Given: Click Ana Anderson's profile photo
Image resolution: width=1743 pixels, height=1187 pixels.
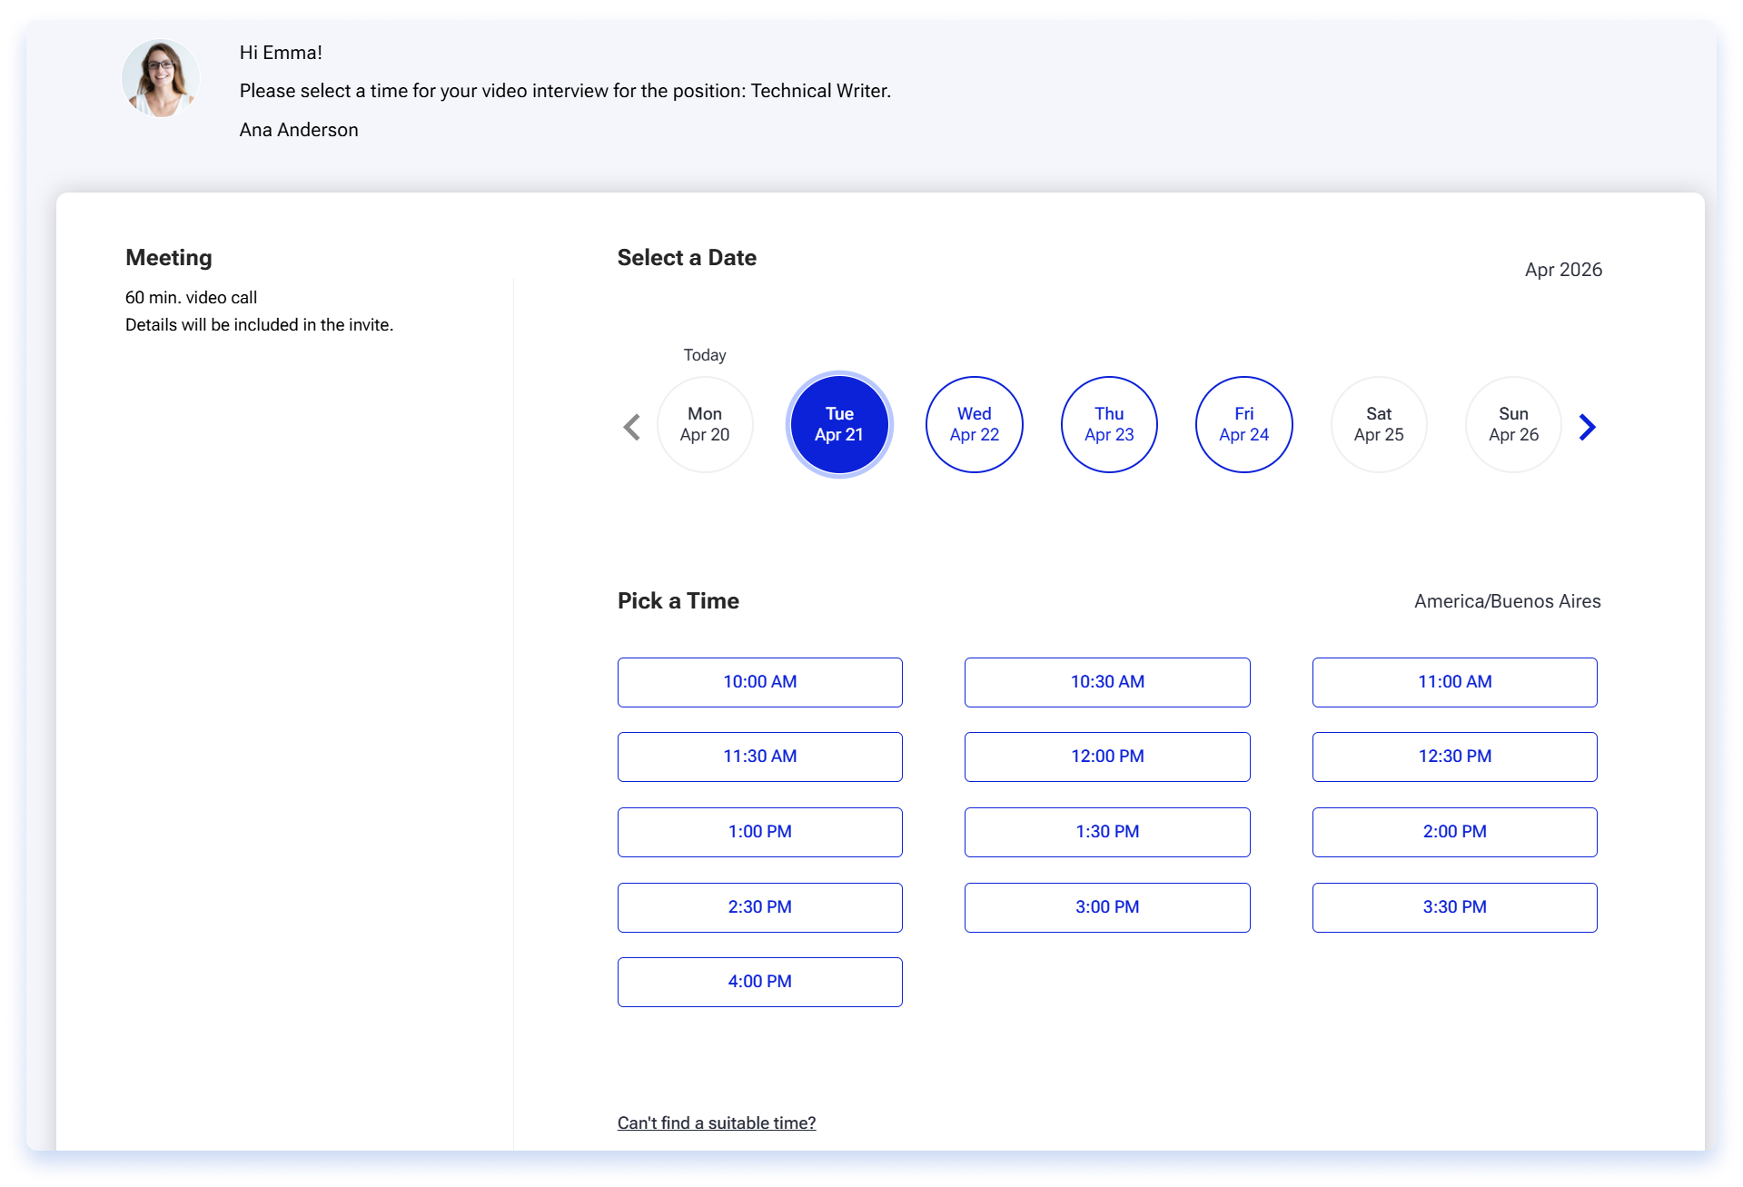Looking at the screenshot, I should click(161, 78).
